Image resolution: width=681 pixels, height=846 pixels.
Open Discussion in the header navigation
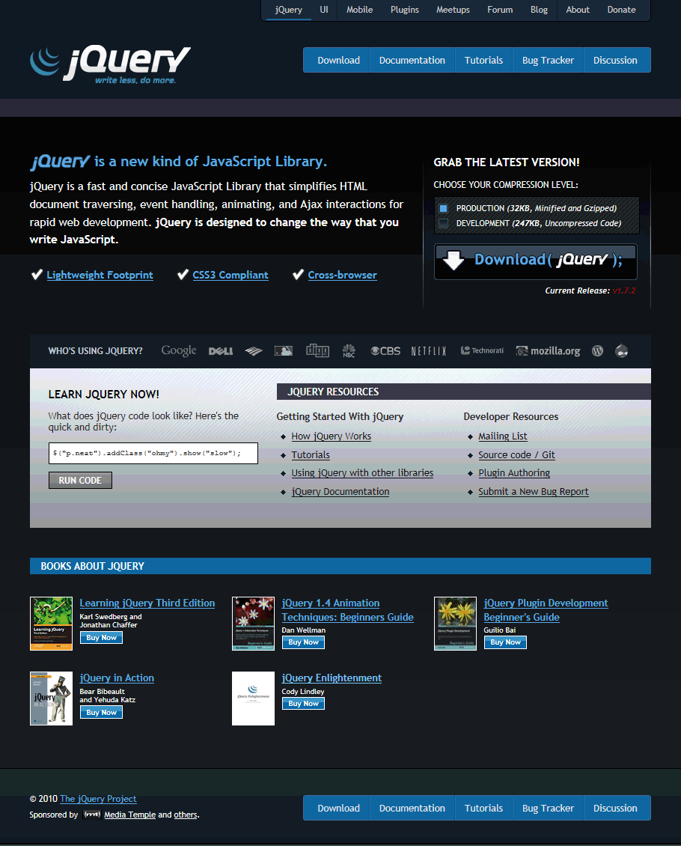[x=615, y=60]
